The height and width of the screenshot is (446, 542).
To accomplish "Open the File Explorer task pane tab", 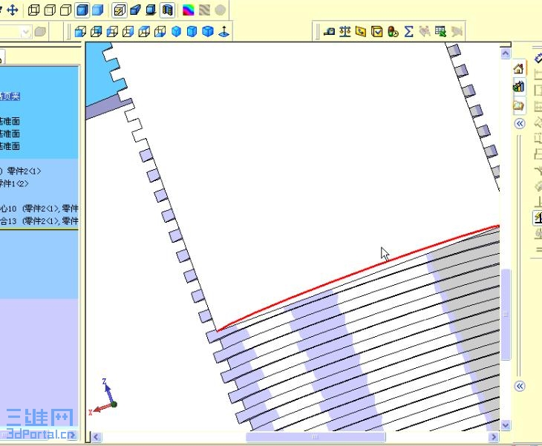I will pos(519,105).
